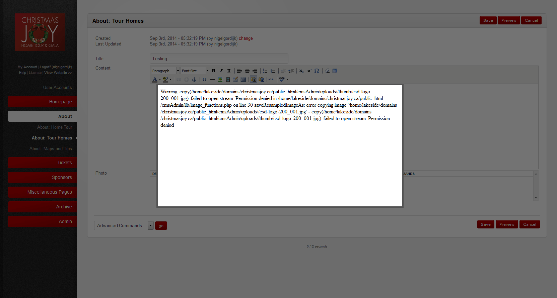Screen dimensions: 557x298
Task: Increase the paragraph indent
Action: [291, 71]
